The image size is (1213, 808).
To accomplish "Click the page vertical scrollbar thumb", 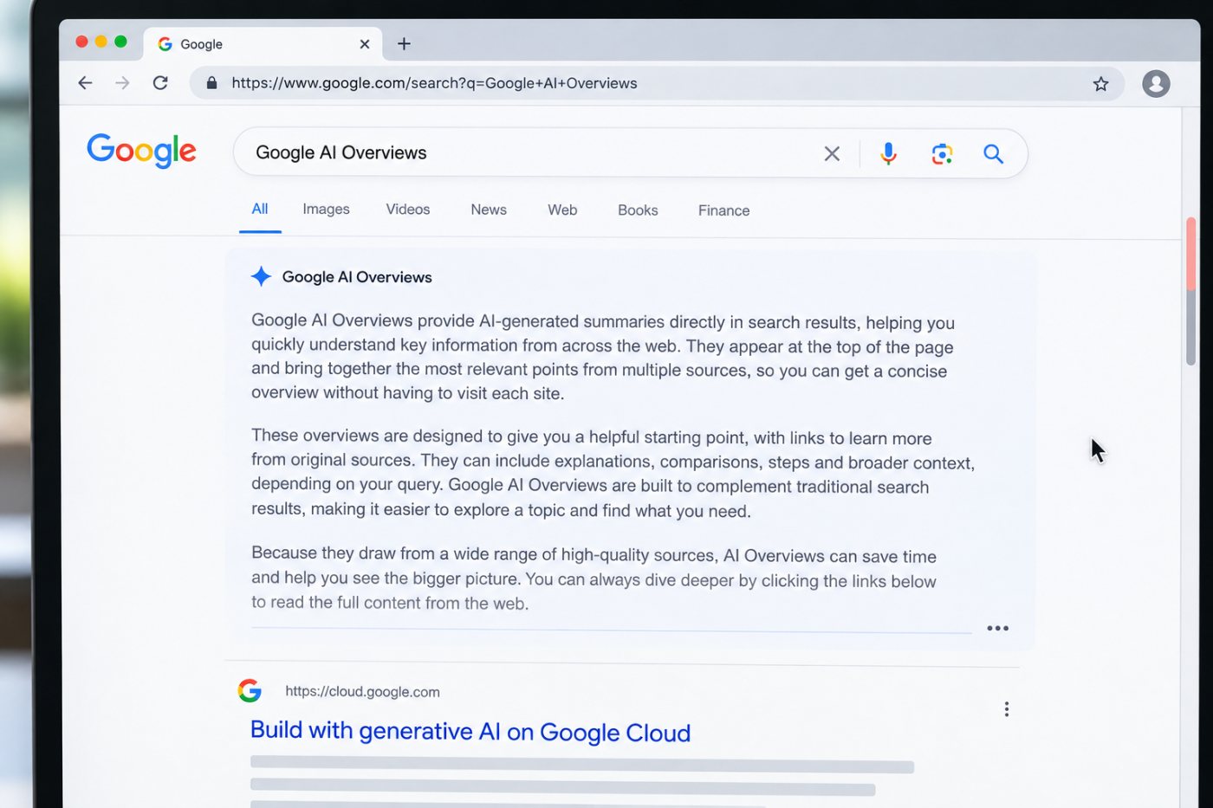I will click(1191, 292).
